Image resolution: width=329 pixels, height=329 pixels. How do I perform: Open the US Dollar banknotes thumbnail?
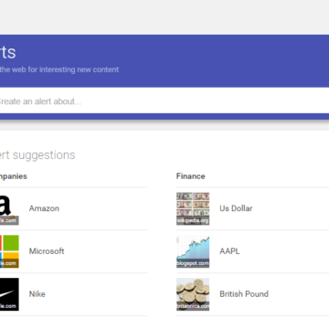coord(193,208)
